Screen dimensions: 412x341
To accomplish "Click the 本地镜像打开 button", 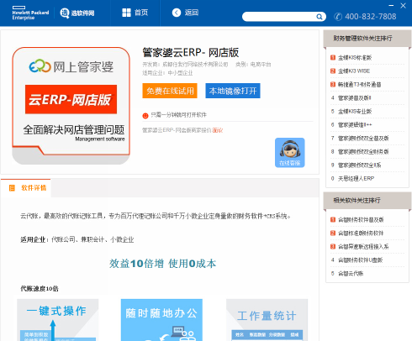I will pyautogui.click(x=233, y=91).
